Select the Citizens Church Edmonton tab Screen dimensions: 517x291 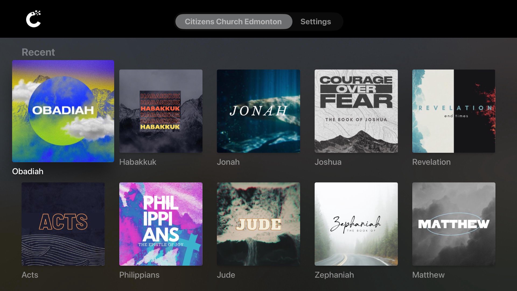[x=233, y=22]
